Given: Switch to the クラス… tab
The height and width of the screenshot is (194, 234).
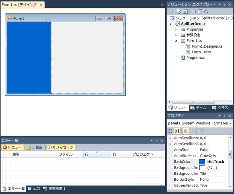Looking at the screenshot, I should point(222,108).
